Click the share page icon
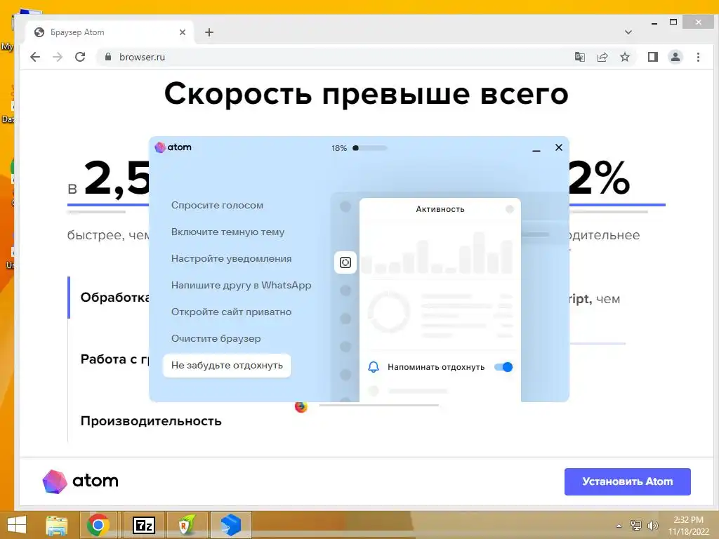 pos(602,57)
